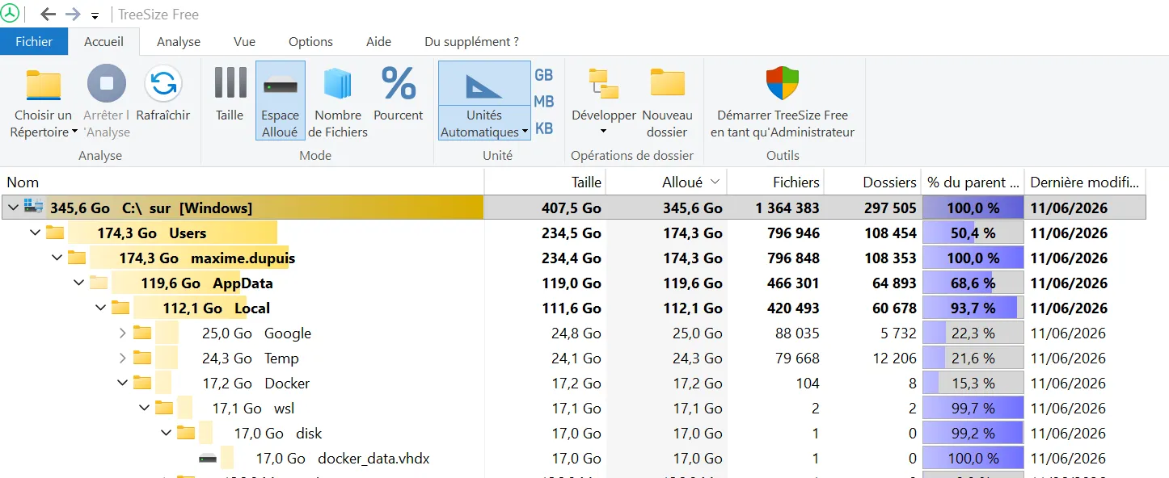This screenshot has width=1169, height=478.
Task: Click the Google folder icon
Action: (x=142, y=333)
